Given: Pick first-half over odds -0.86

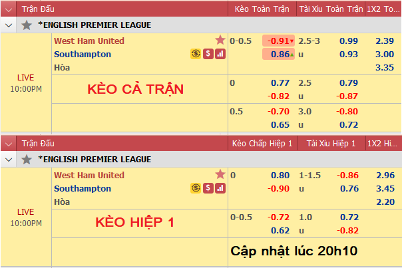Looking at the screenshot, I should [347, 176].
